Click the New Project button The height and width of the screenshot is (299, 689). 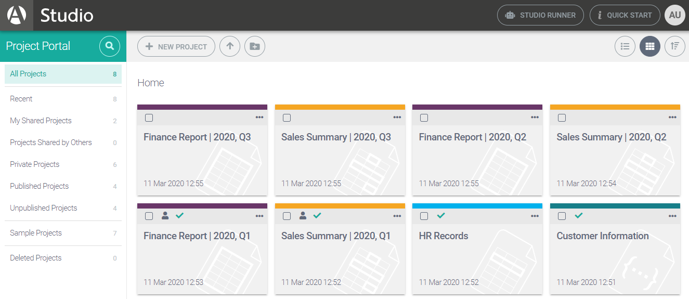point(176,46)
